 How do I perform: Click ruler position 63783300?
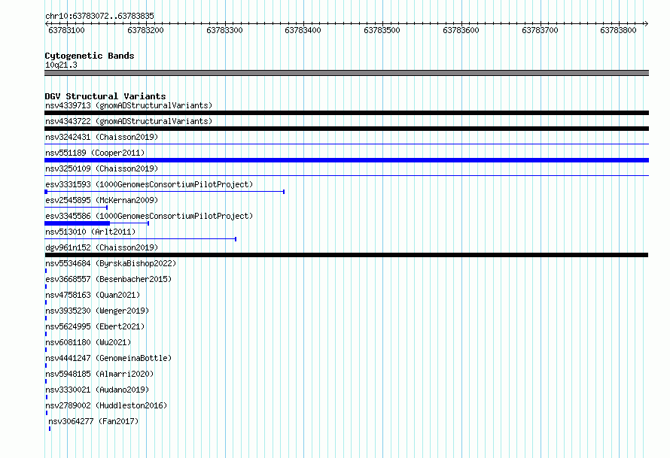point(225,30)
